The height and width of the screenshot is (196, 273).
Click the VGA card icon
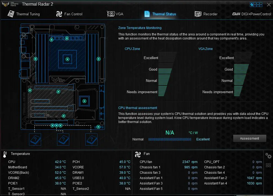point(111,14)
